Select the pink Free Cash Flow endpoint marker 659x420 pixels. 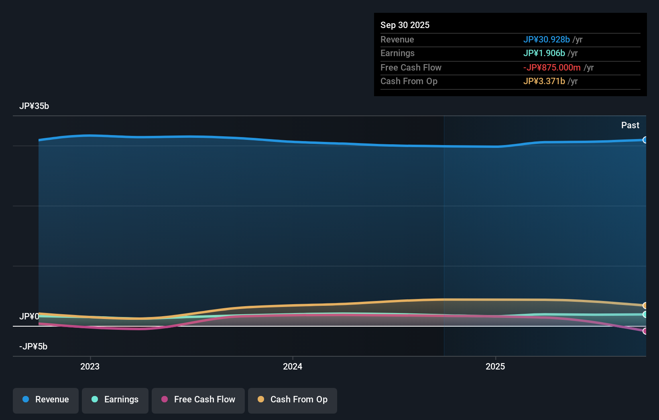[x=645, y=331]
